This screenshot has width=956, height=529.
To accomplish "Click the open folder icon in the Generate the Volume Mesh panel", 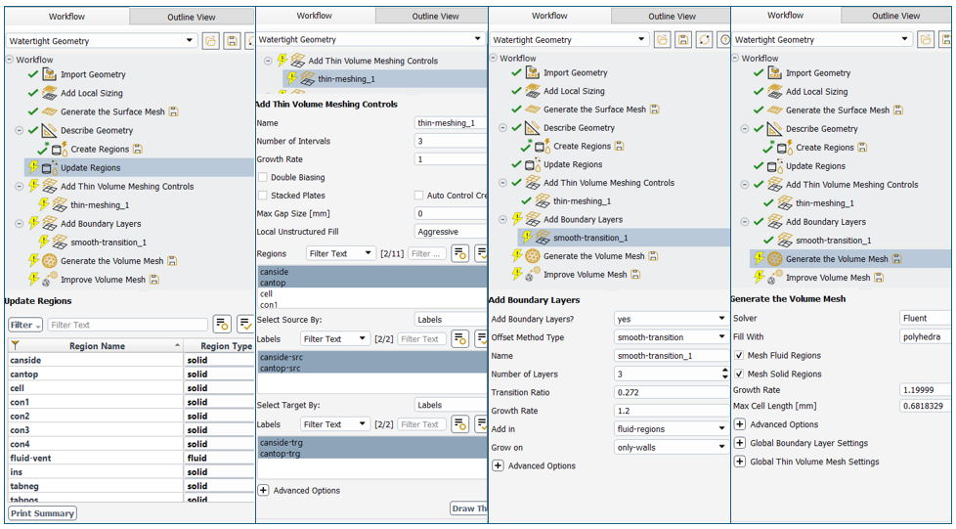I will click(x=926, y=40).
